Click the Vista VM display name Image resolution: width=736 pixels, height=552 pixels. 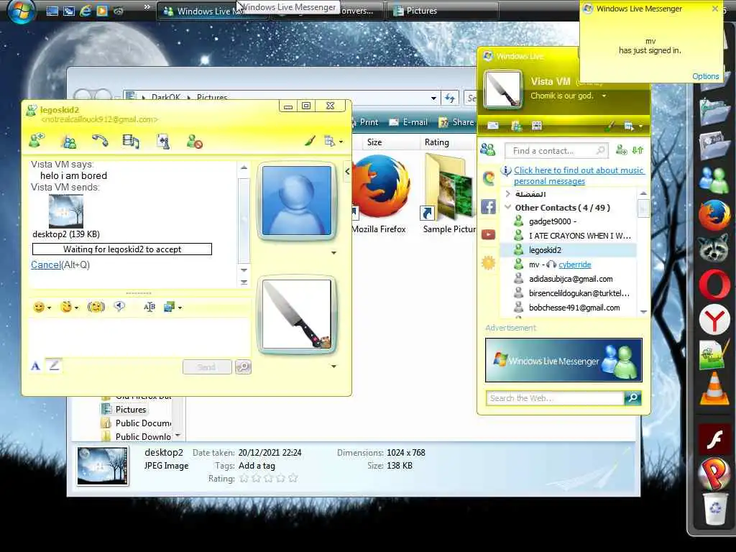551,81
